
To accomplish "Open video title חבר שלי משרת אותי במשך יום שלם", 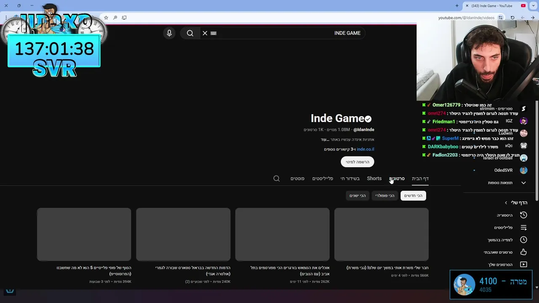I will (387, 268).
